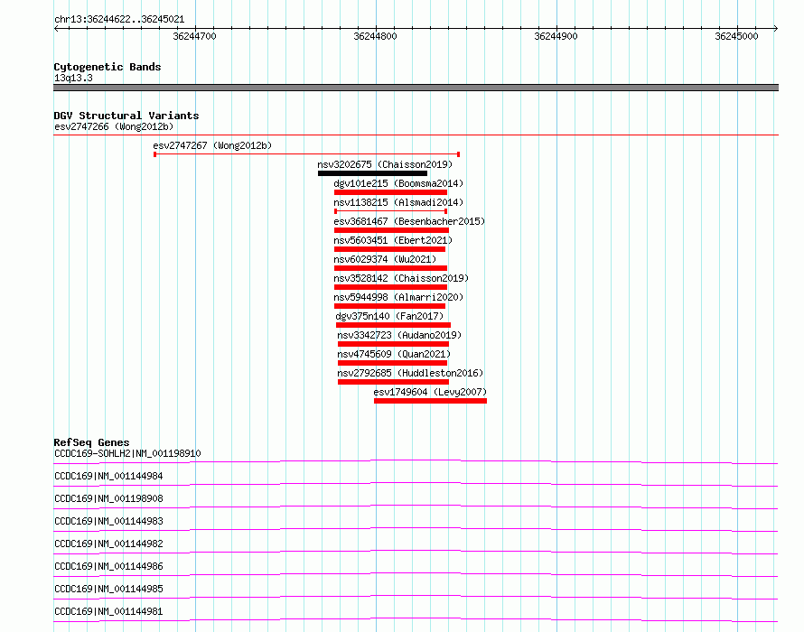Select the nsv5603451 (Ebert2021) variant

[x=393, y=240]
